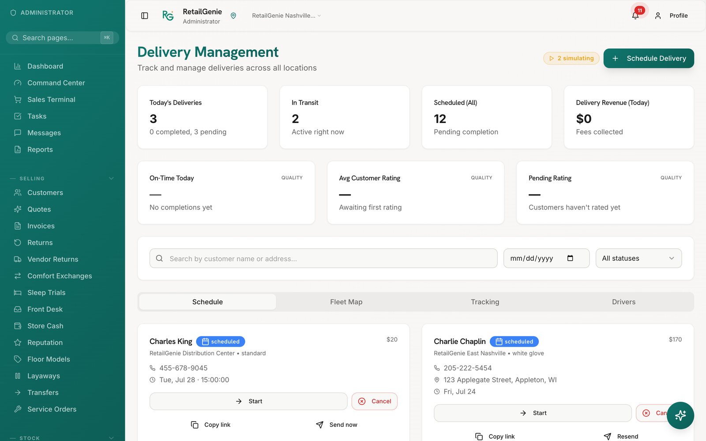Open the AI assistant sparkle button
Screen dimensions: 706x441
(680, 415)
